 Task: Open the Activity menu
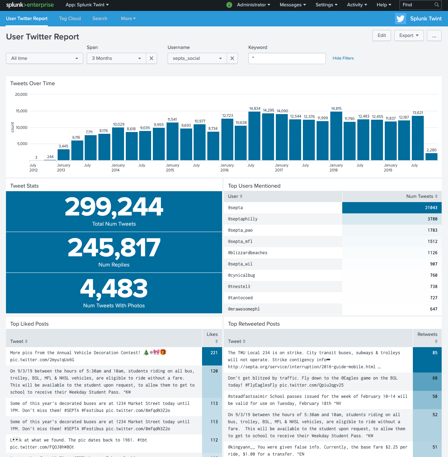point(357,5)
